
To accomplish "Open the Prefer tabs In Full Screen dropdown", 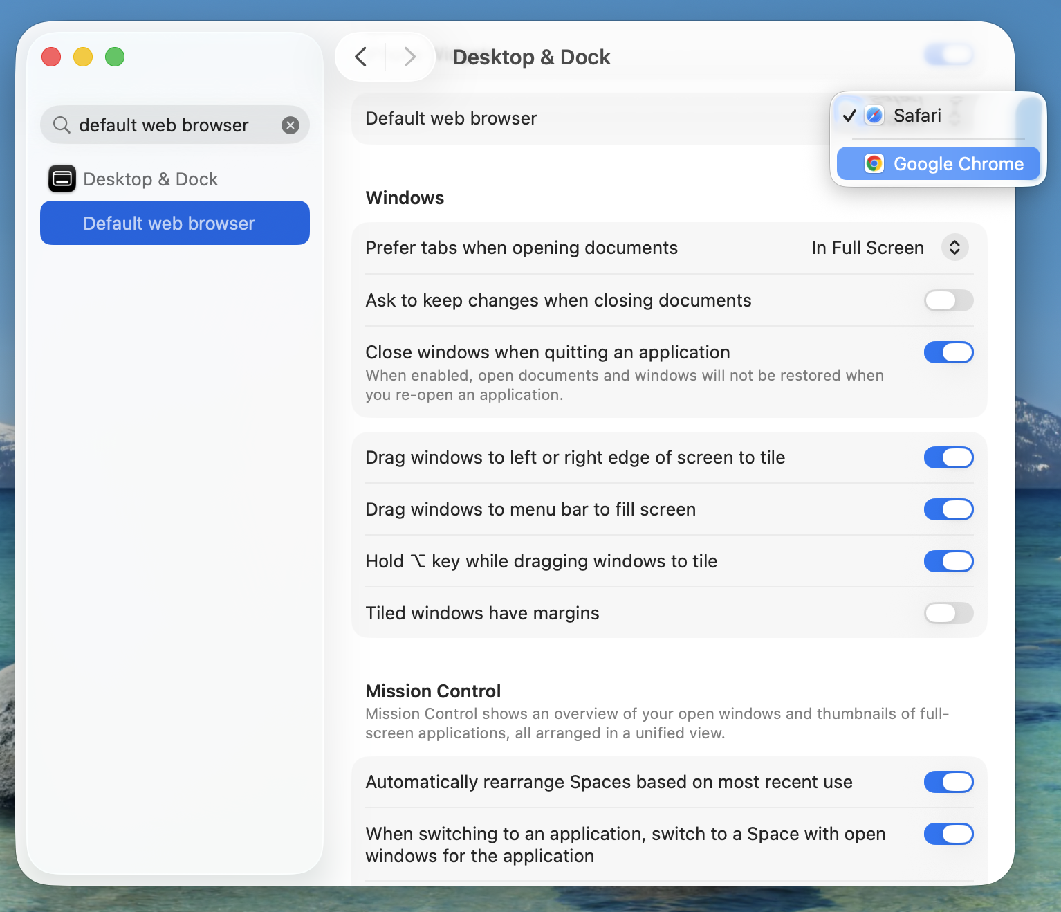I will coord(954,248).
